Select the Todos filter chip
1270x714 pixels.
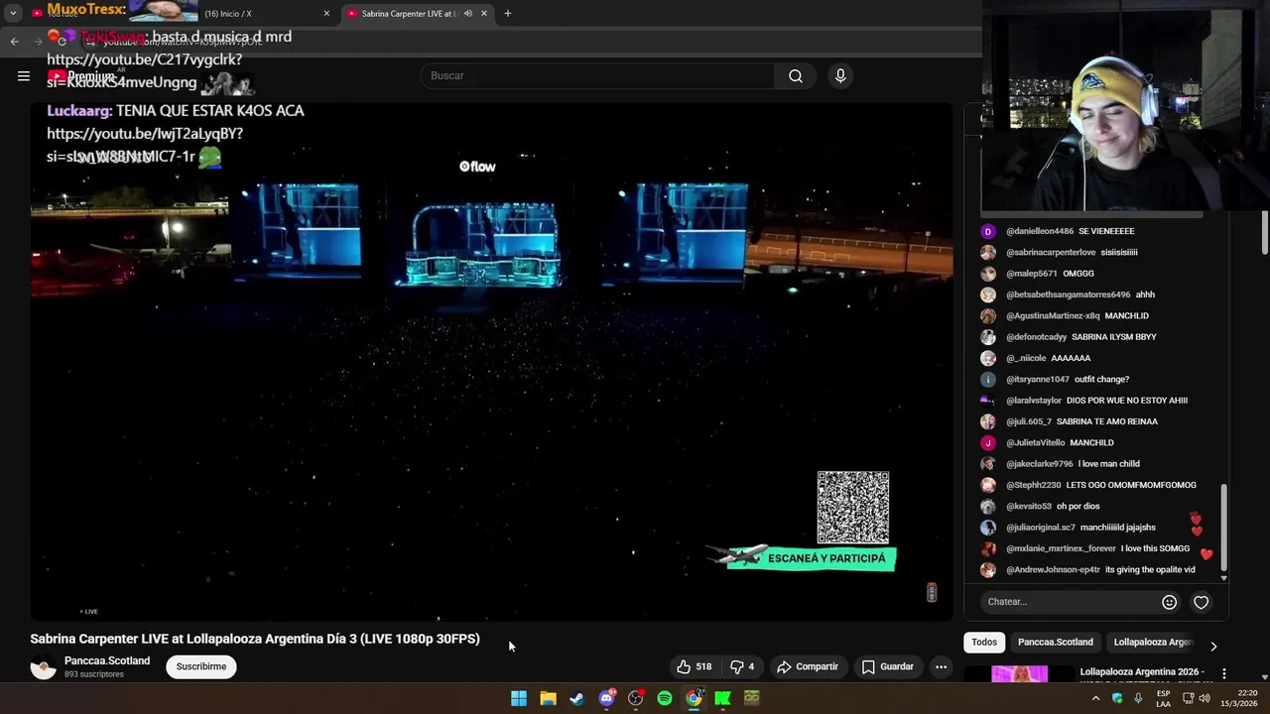[984, 643]
